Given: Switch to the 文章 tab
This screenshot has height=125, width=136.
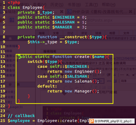Looking at the screenshot, I should tap(56, 33).
